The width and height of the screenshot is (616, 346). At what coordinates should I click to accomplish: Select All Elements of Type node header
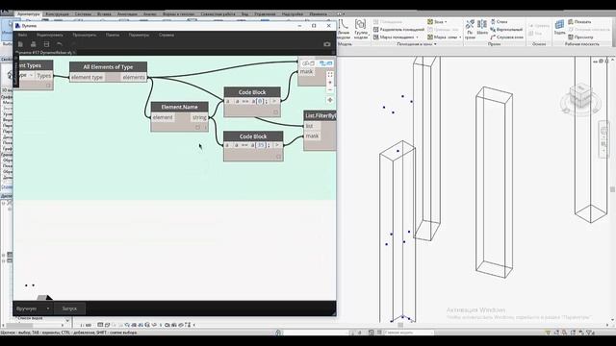[108, 67]
